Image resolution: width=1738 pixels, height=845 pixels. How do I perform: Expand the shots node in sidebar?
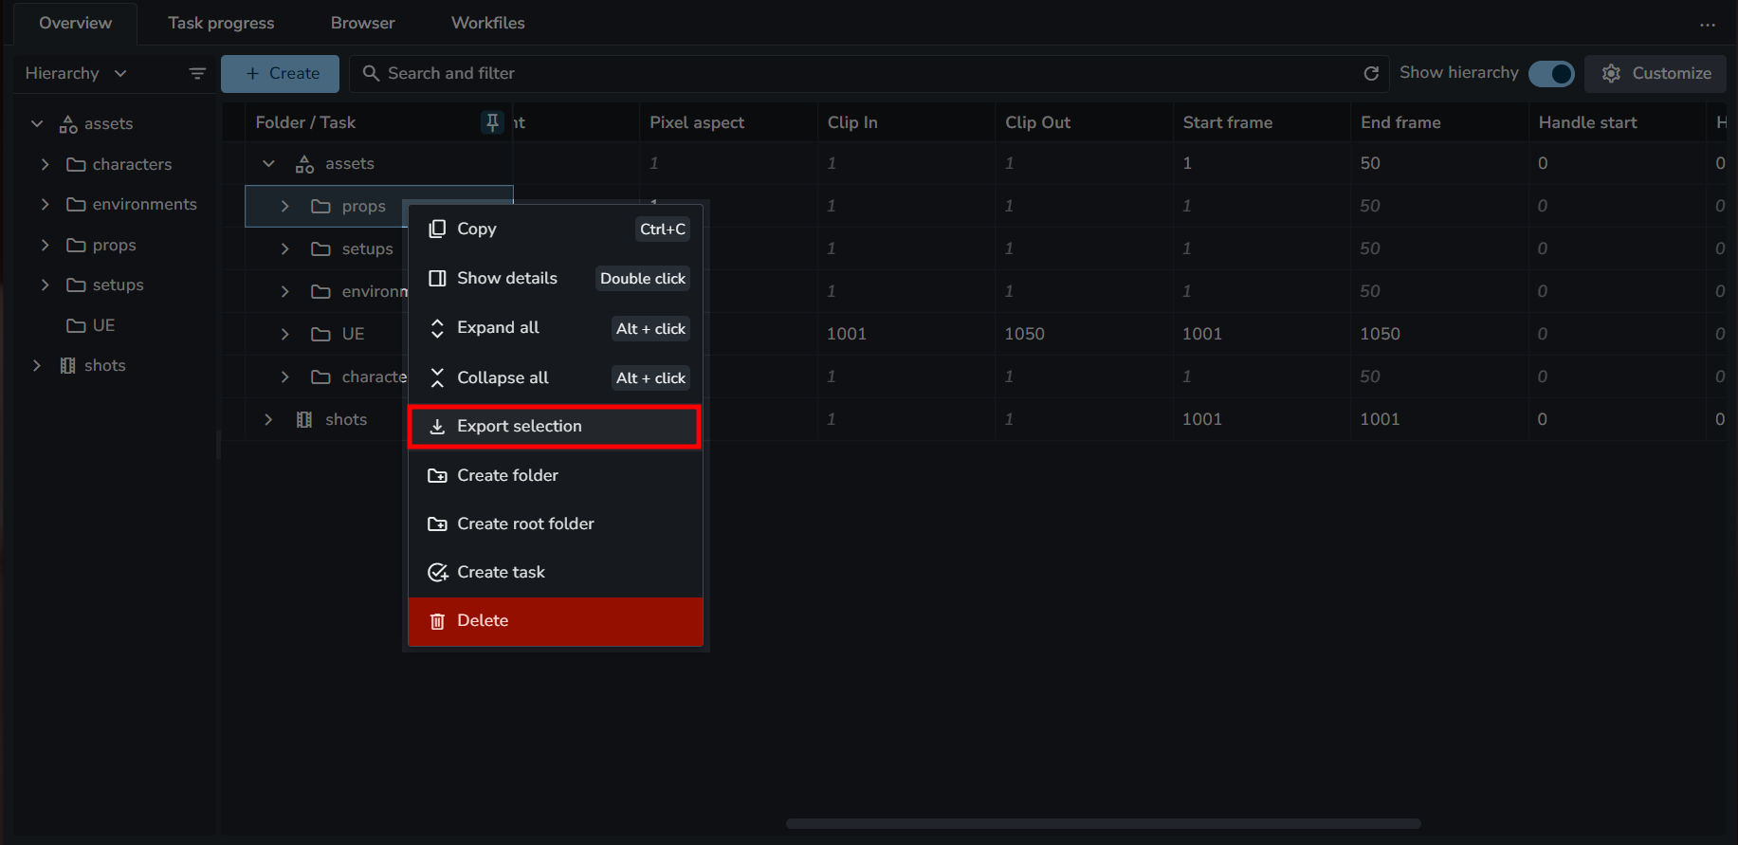(37, 366)
